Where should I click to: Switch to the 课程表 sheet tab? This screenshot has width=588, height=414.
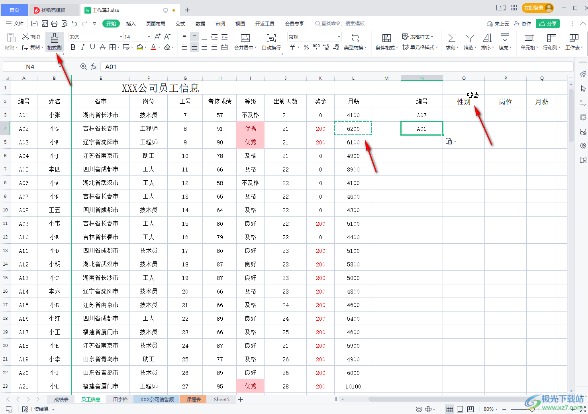click(x=194, y=399)
